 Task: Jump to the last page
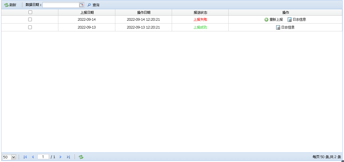[68, 157]
